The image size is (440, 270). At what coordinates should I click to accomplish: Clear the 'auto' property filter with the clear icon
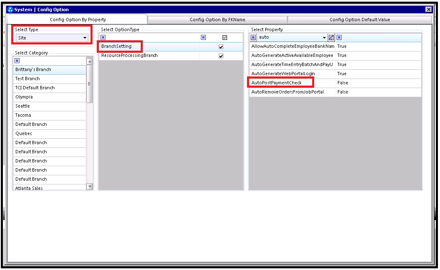pyautogui.click(x=331, y=37)
